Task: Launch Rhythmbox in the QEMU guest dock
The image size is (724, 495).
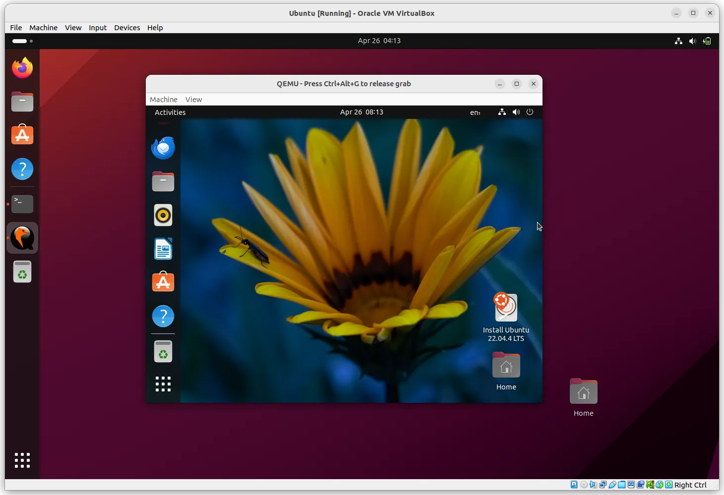Action: (x=163, y=215)
